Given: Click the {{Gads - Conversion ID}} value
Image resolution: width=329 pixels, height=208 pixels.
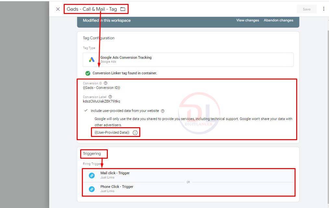Looking at the screenshot, I should pos(102,88).
